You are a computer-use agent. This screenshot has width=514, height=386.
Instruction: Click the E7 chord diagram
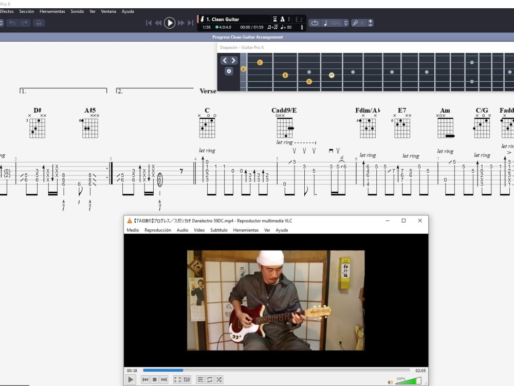[x=402, y=126]
